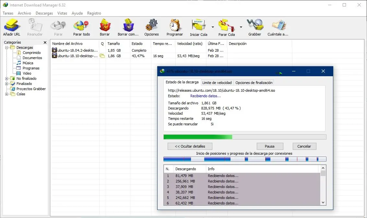Open the Archivo menu
367x218 pixels.
click(x=24, y=13)
